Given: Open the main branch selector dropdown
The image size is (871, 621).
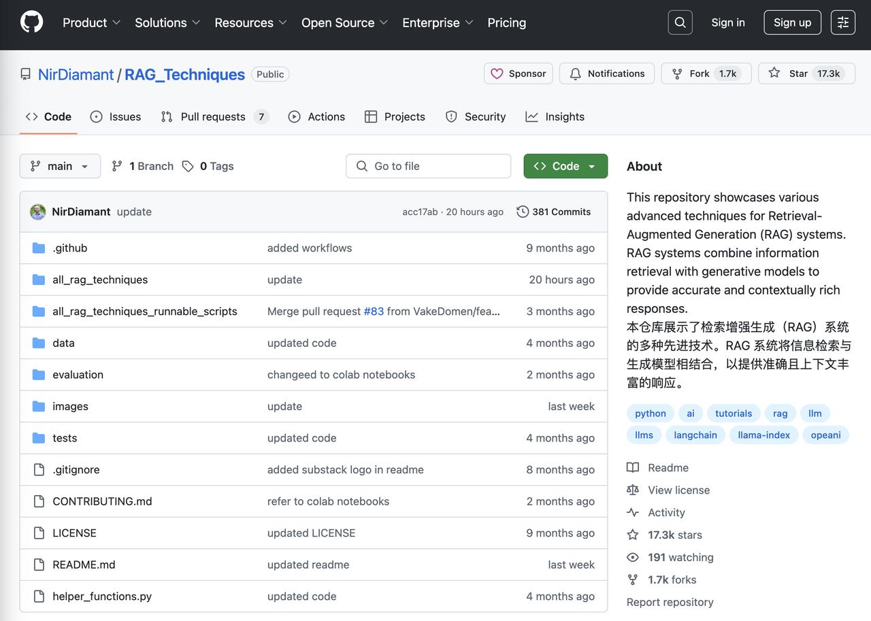Looking at the screenshot, I should coord(60,166).
